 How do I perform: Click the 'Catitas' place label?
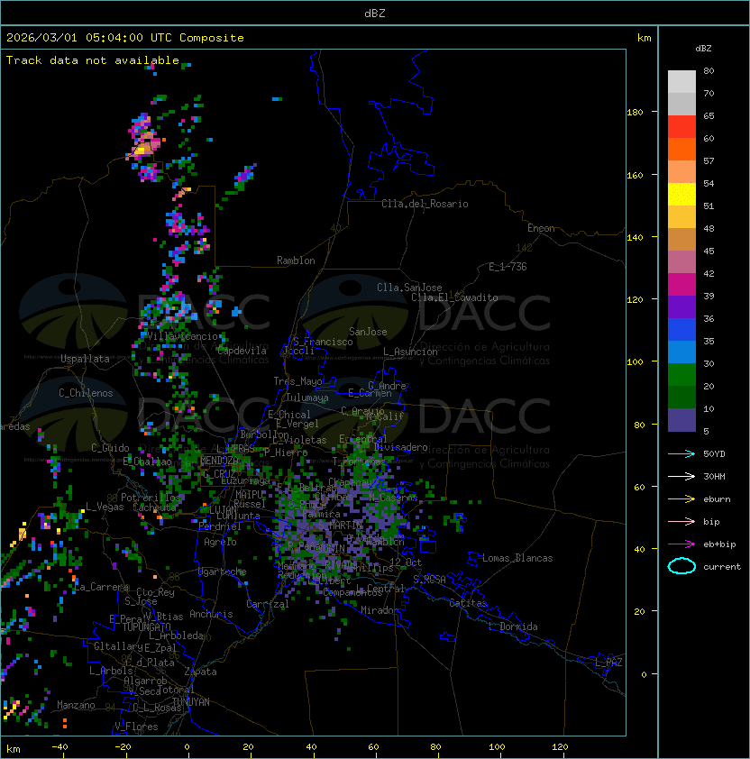pyautogui.click(x=468, y=603)
